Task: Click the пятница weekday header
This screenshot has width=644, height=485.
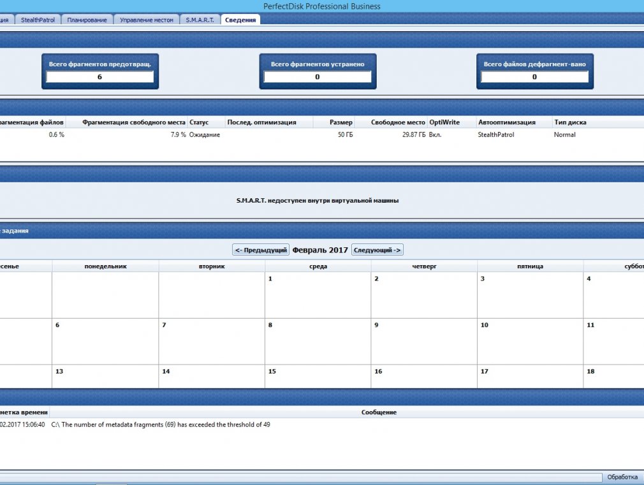Action: (531, 266)
